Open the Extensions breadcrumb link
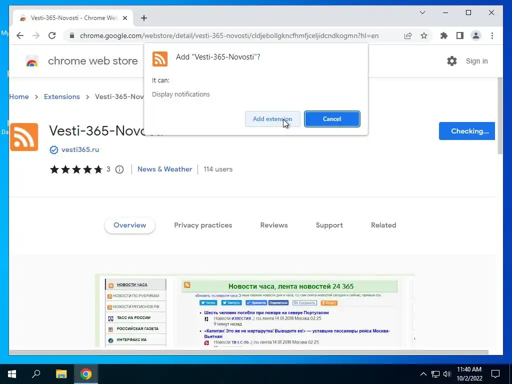The width and height of the screenshot is (512, 384). (x=61, y=96)
